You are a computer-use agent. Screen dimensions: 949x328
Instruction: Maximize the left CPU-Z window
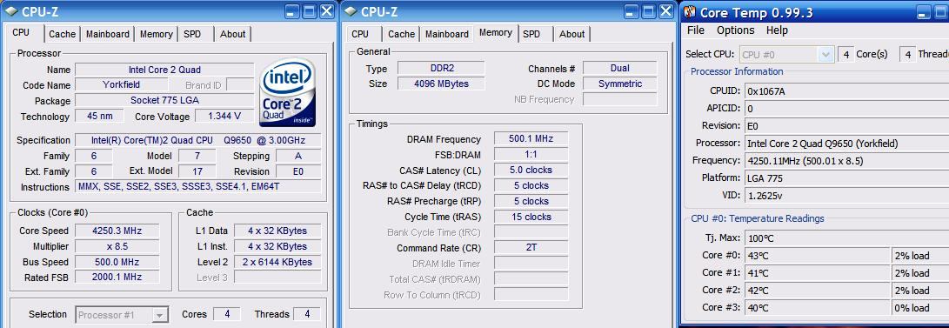pyautogui.click(x=310, y=11)
